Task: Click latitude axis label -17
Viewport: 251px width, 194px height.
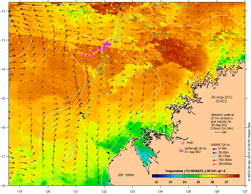Action: [x=3, y=156]
